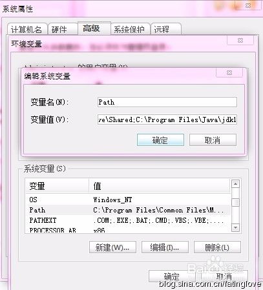
Task: Click the 删除(L) button
Action: coord(217,247)
